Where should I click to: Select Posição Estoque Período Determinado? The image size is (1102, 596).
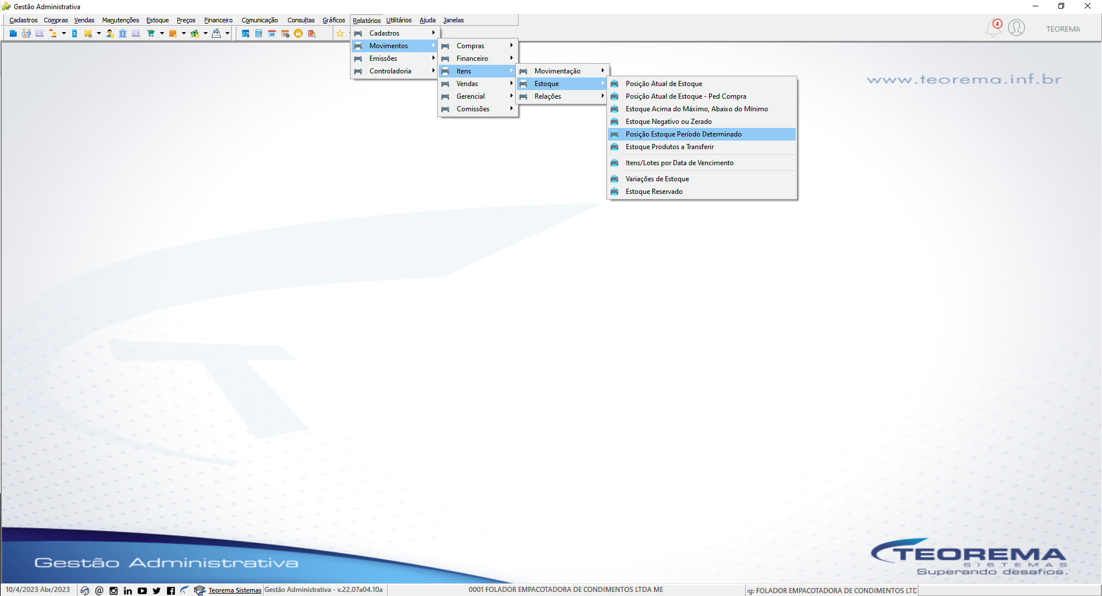tap(702, 134)
